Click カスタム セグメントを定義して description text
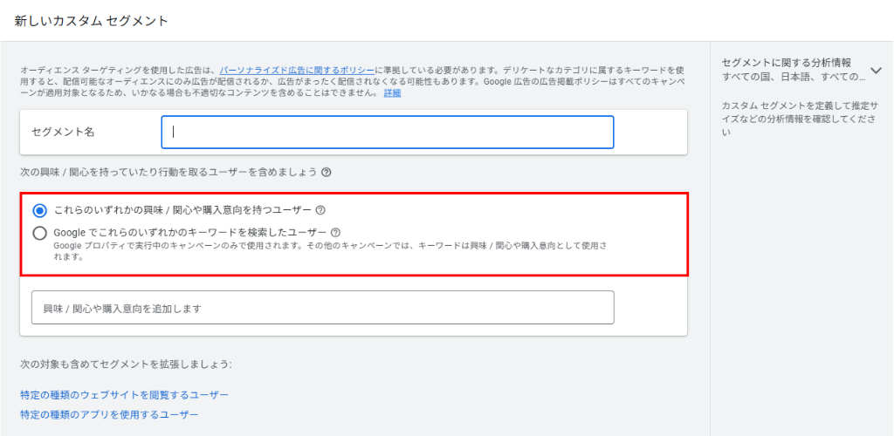Screen dimensions: 894x436 [801, 119]
